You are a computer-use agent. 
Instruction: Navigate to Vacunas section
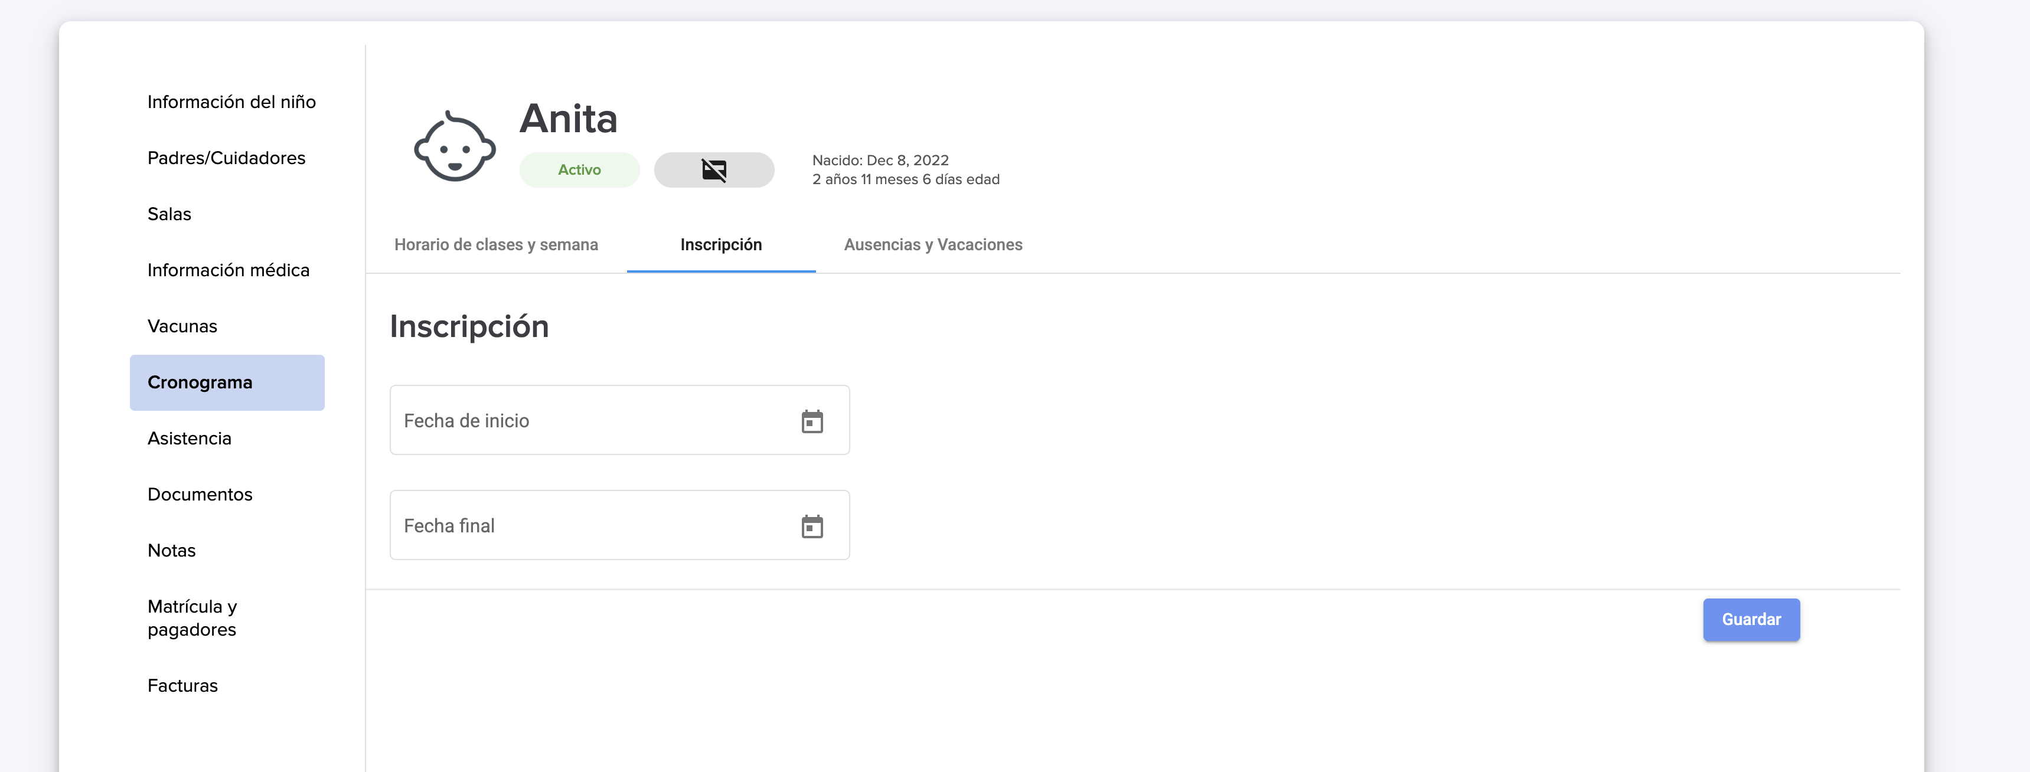[x=182, y=326]
